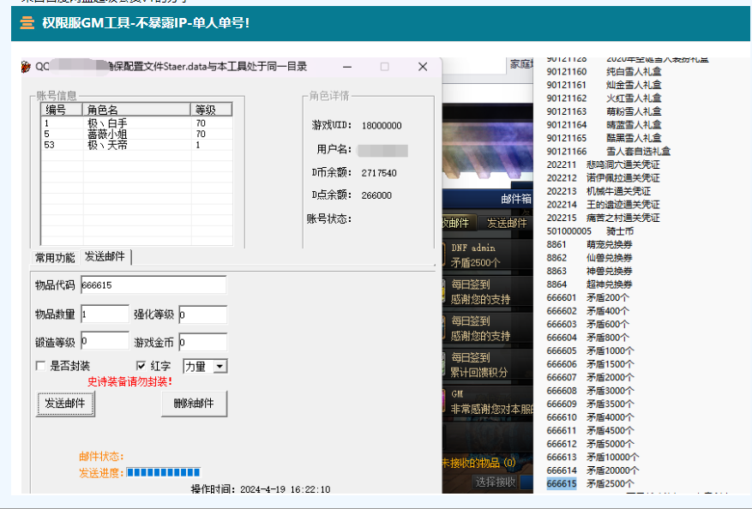This screenshot has height=509, width=752.
Task: Click the hamburger menu icon in teal header
Action: [27, 23]
